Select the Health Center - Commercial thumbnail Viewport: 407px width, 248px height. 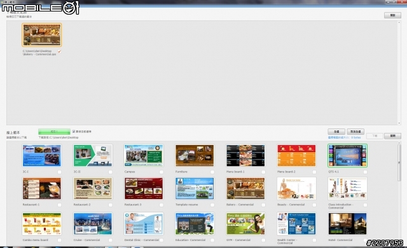click(x=296, y=224)
